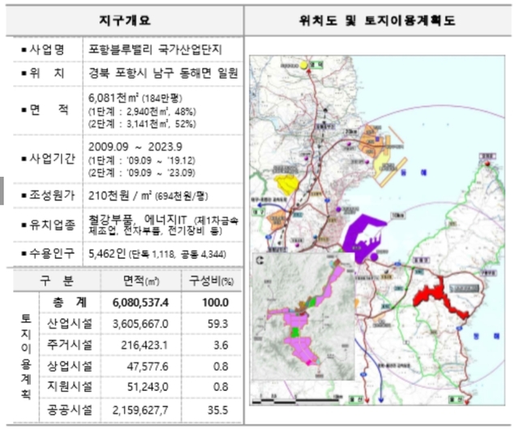519x434 pixels.
Task: Select the 지구개요 header
Action: [123, 19]
